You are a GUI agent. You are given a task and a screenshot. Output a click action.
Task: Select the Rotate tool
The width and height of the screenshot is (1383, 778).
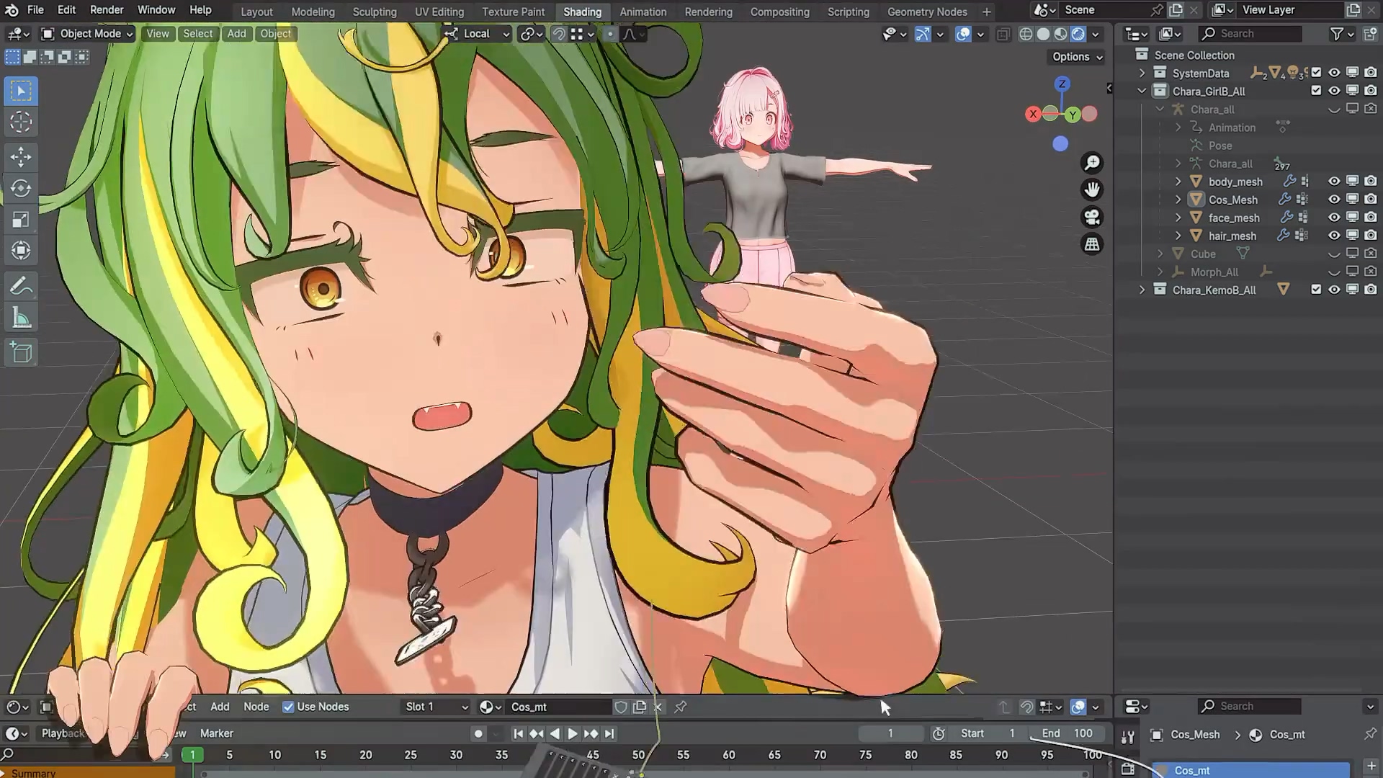pos(20,188)
